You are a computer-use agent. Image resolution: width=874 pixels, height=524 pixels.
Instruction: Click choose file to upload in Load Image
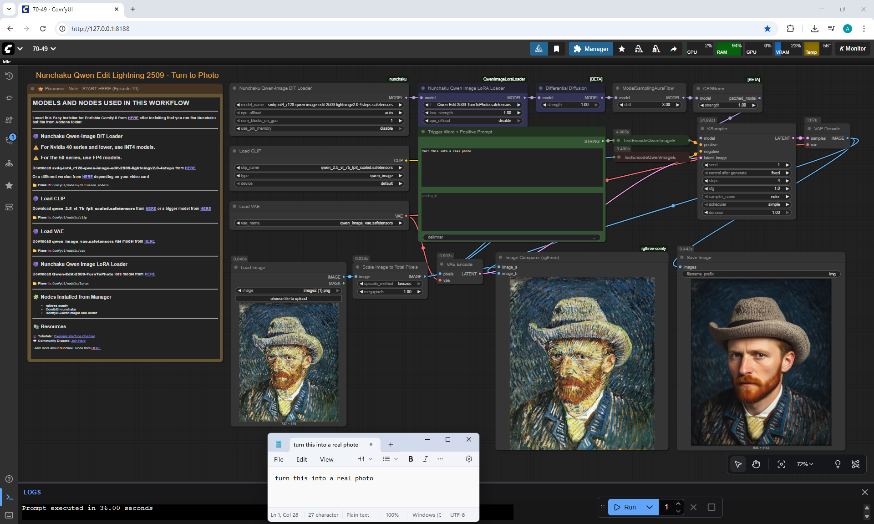point(289,299)
